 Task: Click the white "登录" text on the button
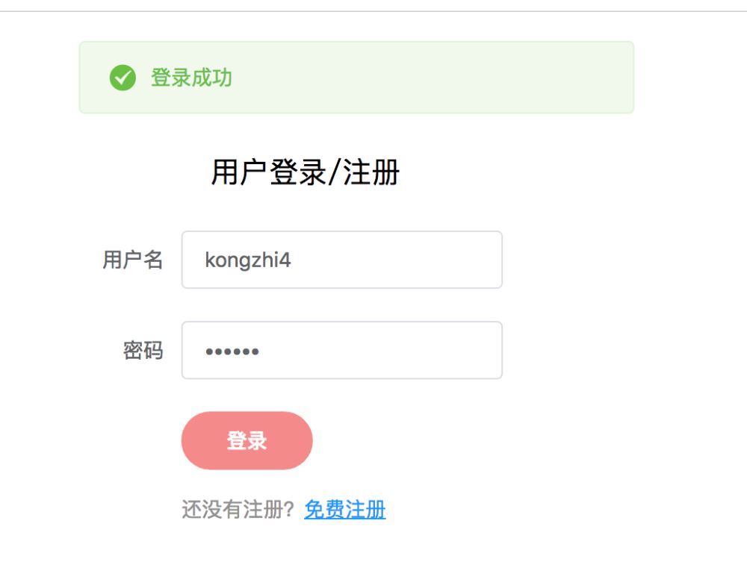[247, 441]
